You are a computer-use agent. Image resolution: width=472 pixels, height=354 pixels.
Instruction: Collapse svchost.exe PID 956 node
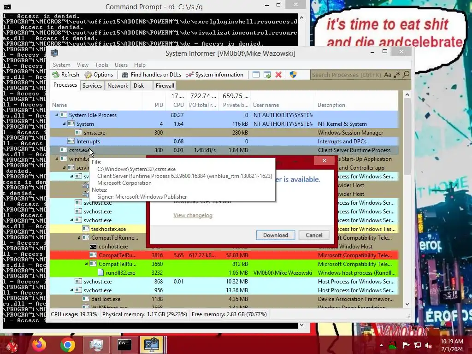(x=71, y=290)
